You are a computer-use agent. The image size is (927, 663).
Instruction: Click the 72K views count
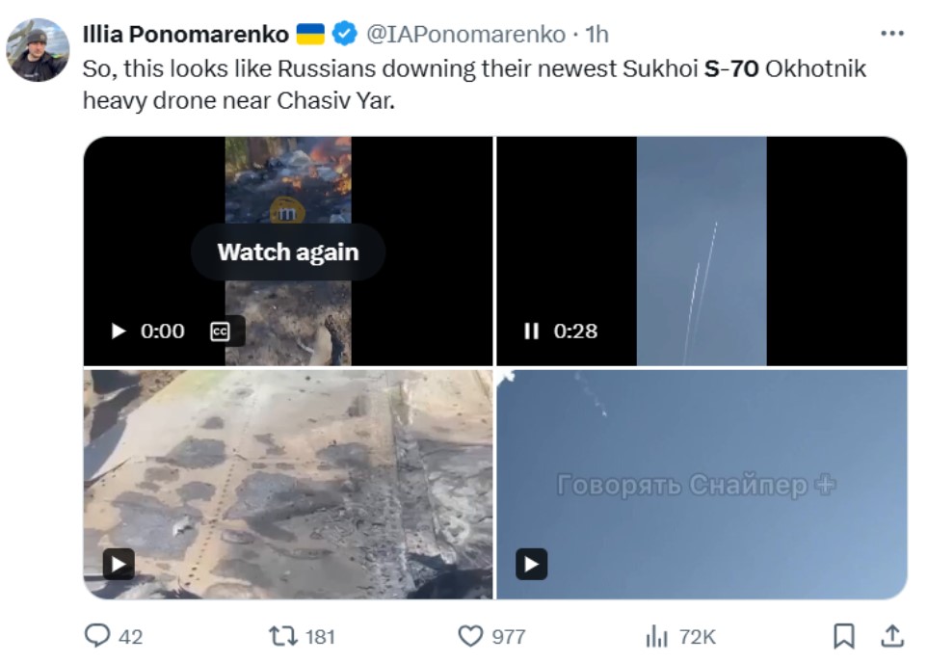(x=696, y=636)
